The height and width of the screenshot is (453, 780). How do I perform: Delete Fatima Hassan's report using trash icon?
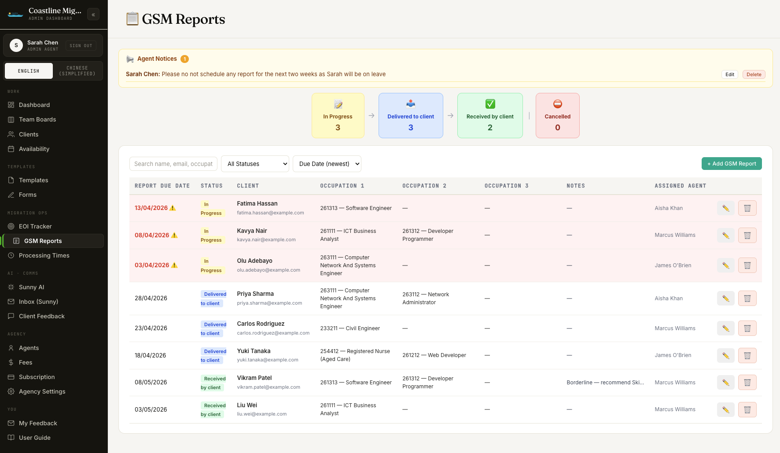point(747,208)
